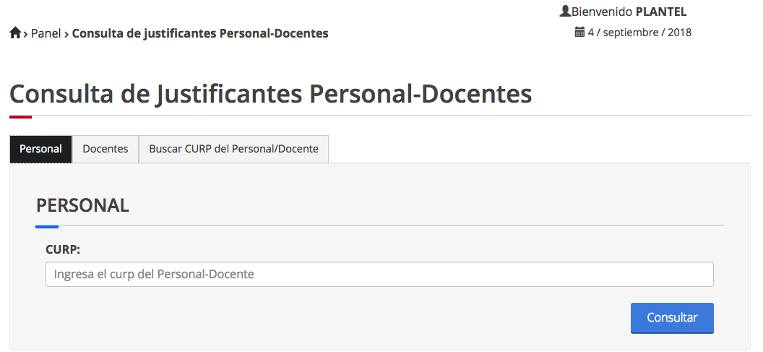Click the PLANTEL username text
Image resolution: width=763 pixels, height=352 pixels.
[x=660, y=12]
